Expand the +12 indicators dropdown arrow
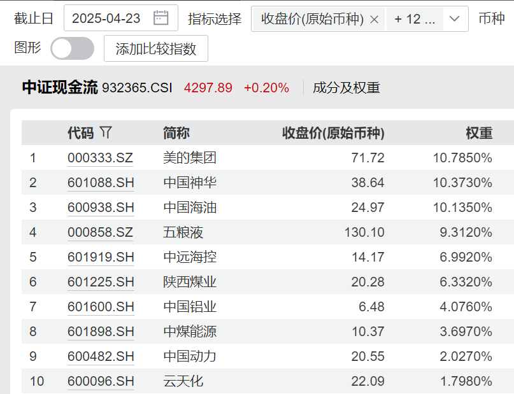The image size is (514, 394). [x=455, y=20]
